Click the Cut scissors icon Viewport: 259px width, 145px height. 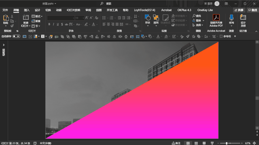pos(12,17)
